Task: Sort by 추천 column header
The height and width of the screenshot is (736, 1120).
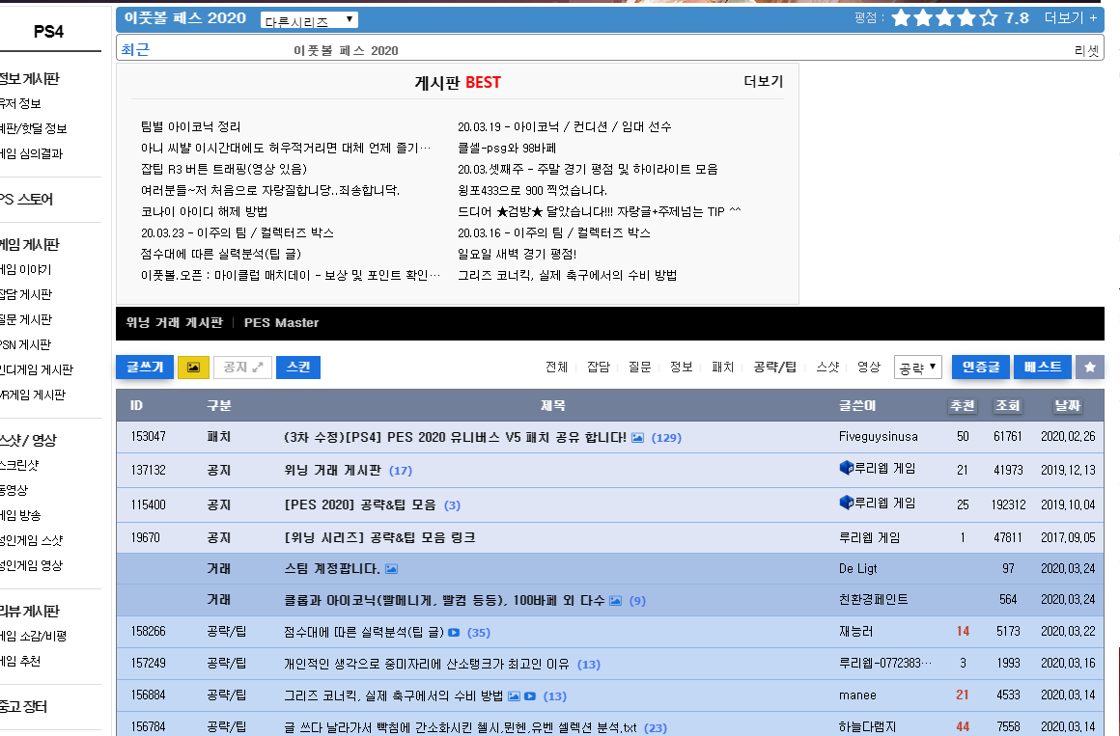Action: 963,405
